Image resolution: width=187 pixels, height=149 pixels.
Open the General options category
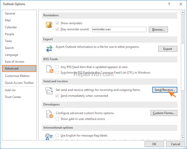tap(19, 13)
